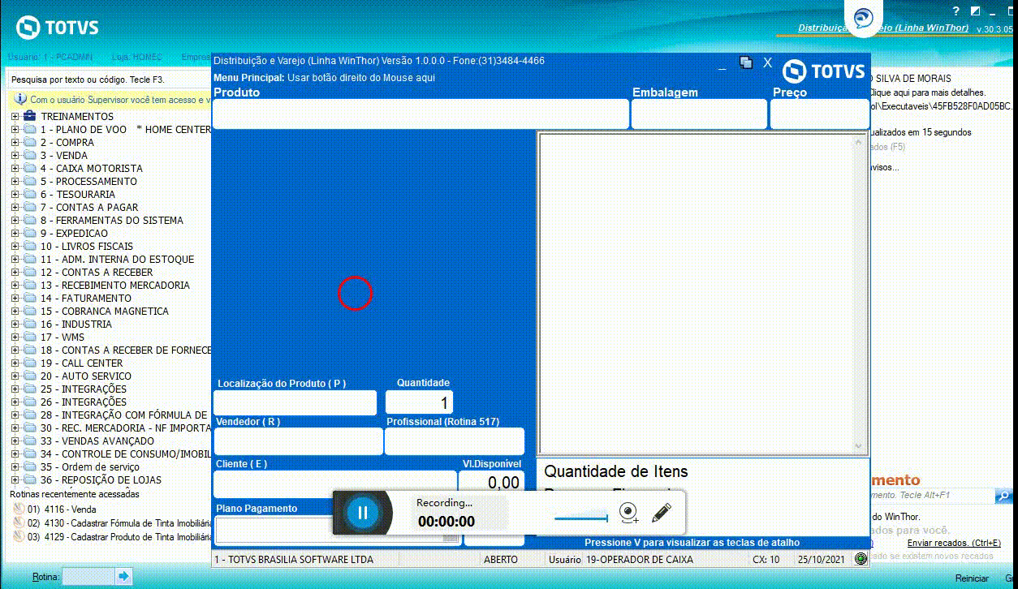Expand the 14 - FATURAMENTO node
The image size is (1018, 589).
[15, 298]
